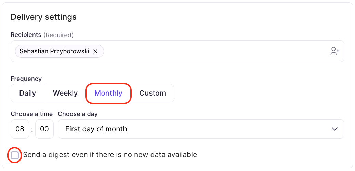This screenshot has height=171, width=355.
Task: Choose the Monthly frequency tab
Action: pos(108,93)
